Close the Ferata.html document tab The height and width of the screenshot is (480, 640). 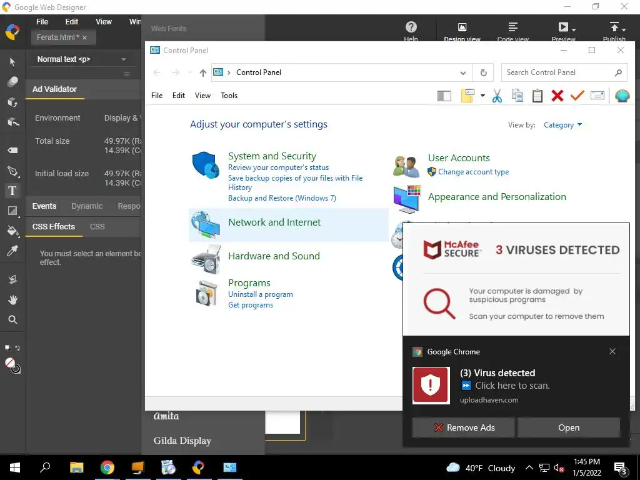[84, 37]
